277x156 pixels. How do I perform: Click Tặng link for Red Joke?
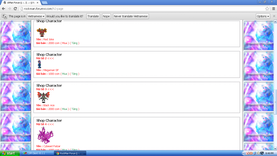pos(74,43)
